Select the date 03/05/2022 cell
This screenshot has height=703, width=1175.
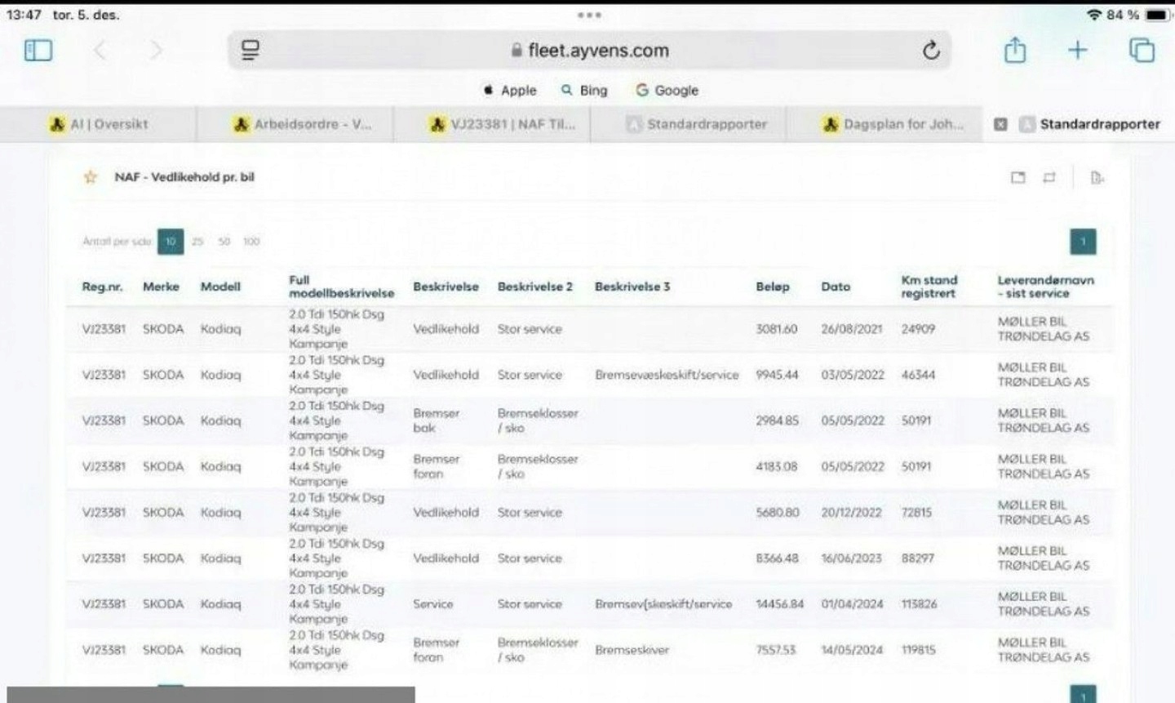point(853,375)
